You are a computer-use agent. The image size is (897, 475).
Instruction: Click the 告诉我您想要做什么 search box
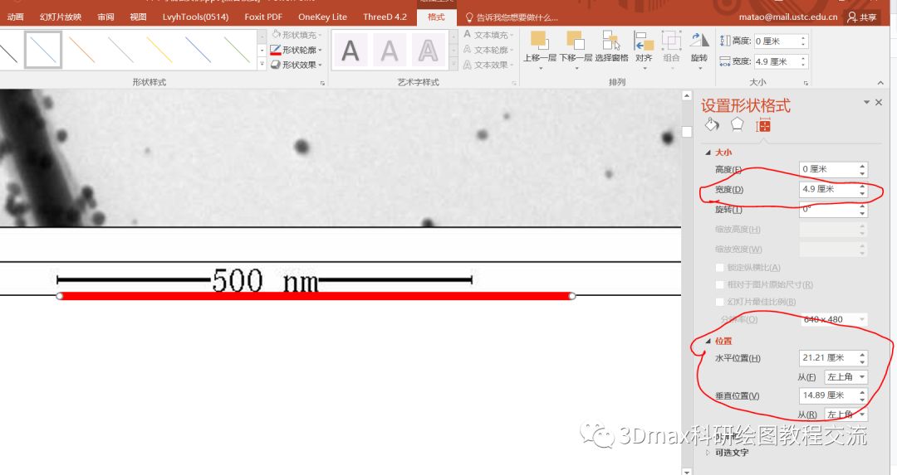click(512, 17)
